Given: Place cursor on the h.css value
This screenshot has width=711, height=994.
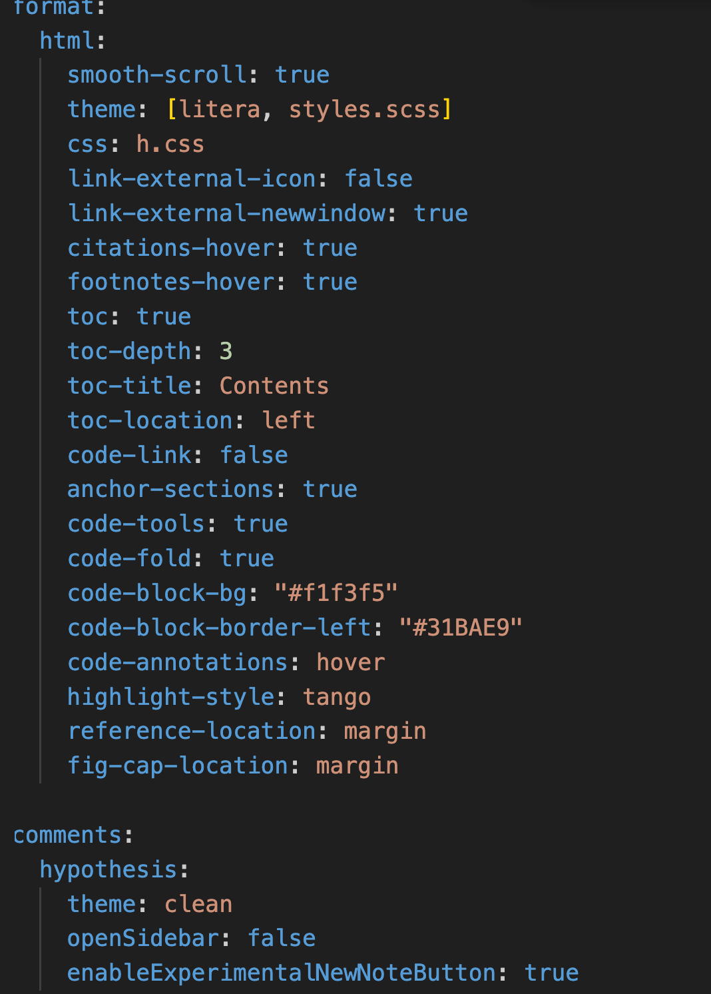Looking at the screenshot, I should [170, 144].
